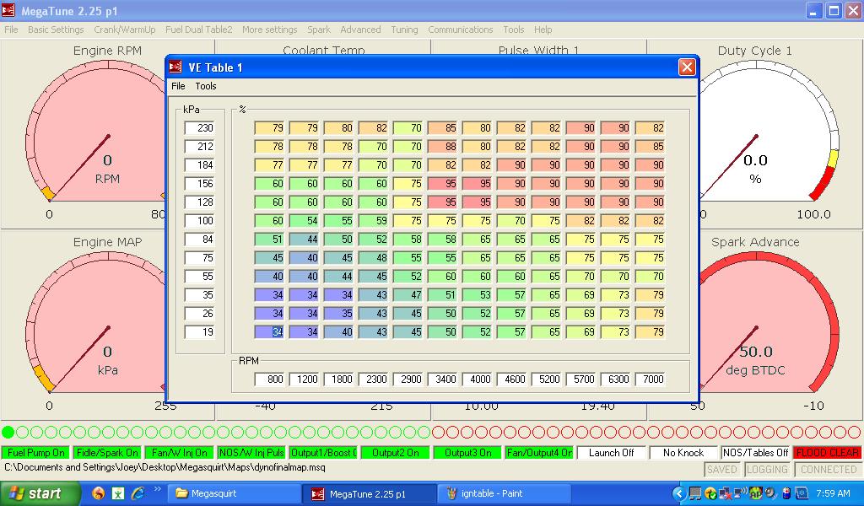Open the Fuel Dual Table2 menu
The width and height of the screenshot is (864, 506).
point(198,30)
